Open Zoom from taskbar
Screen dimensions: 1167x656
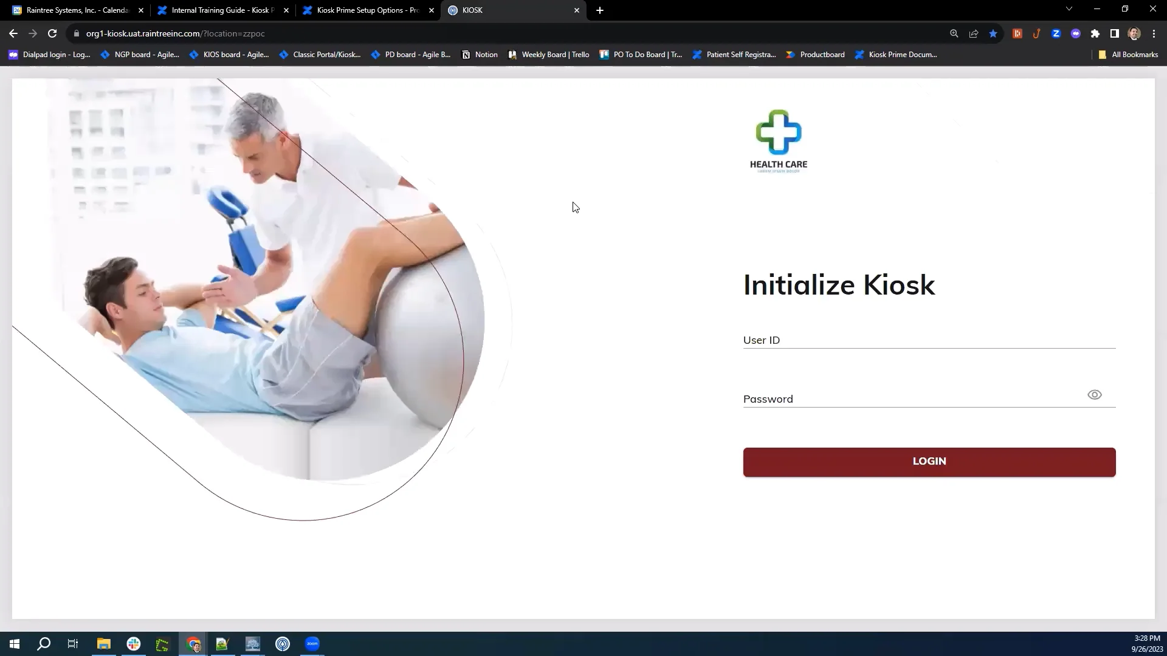[x=312, y=644]
